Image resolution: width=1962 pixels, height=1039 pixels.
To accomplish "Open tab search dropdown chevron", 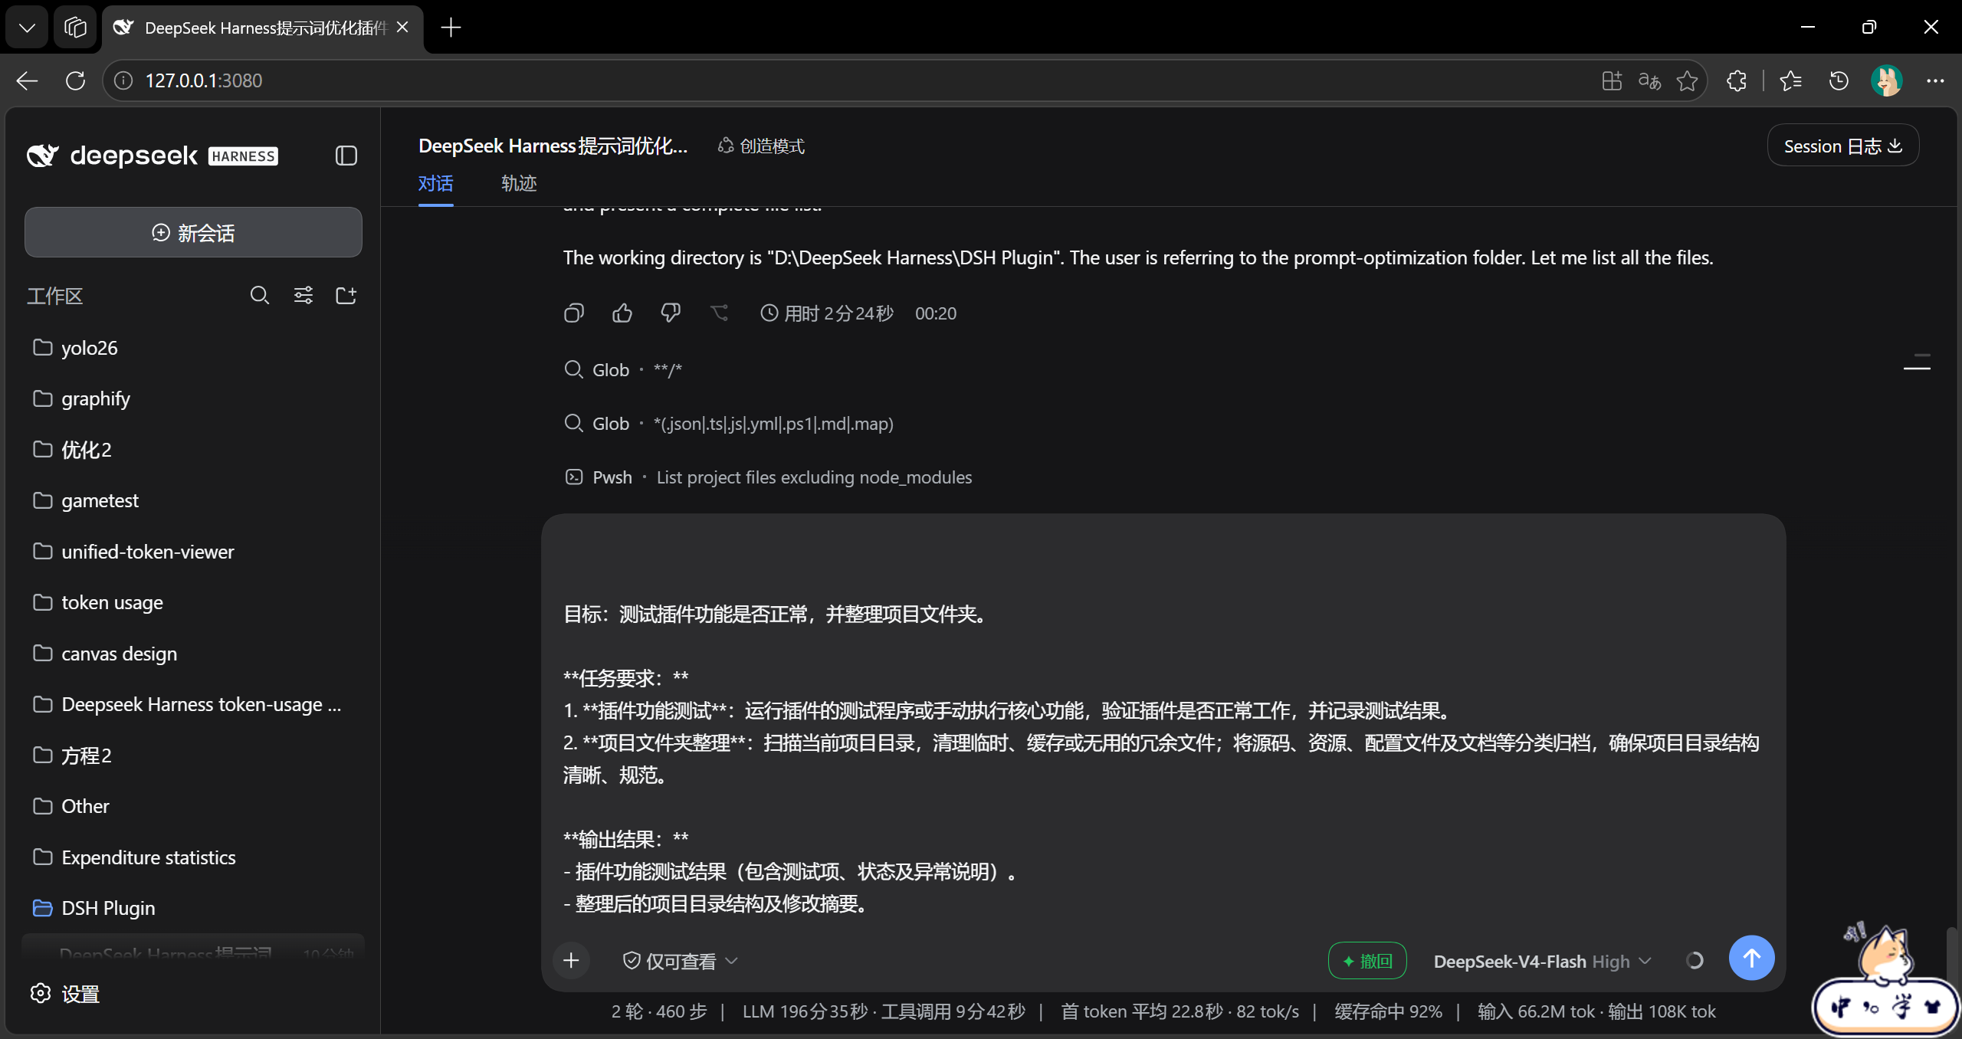I will [27, 28].
